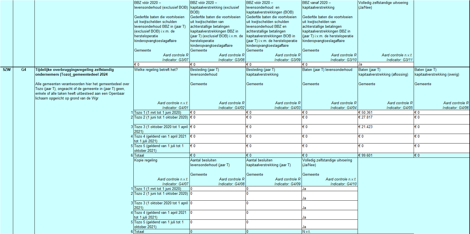470x234 pixels.
Task: Click the 'Indicator: G4/05' label
Action: [x=400, y=108]
